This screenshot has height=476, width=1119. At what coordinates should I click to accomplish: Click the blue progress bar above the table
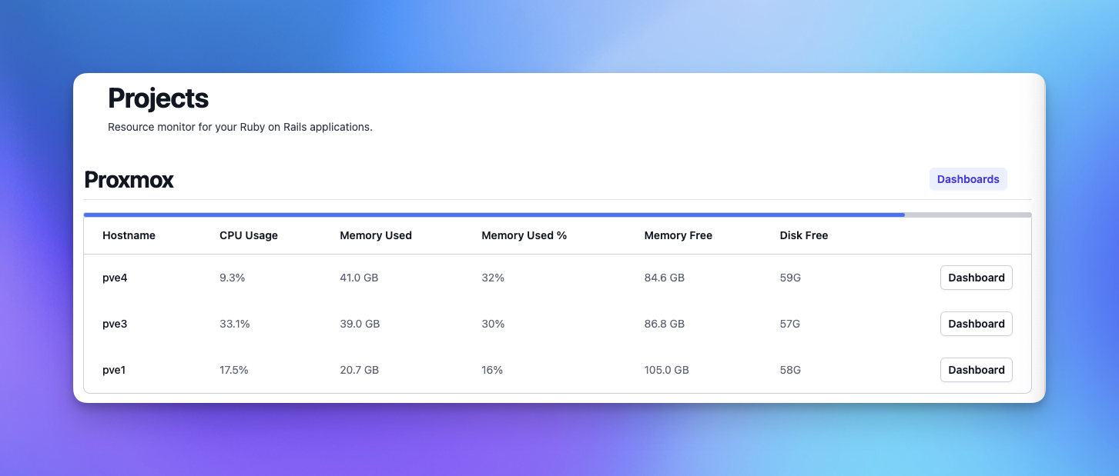(x=494, y=215)
